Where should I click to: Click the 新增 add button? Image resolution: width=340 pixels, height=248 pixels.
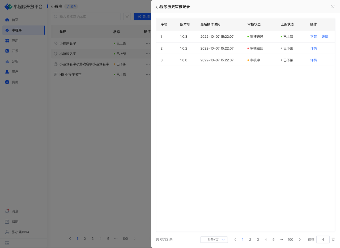pos(143,17)
